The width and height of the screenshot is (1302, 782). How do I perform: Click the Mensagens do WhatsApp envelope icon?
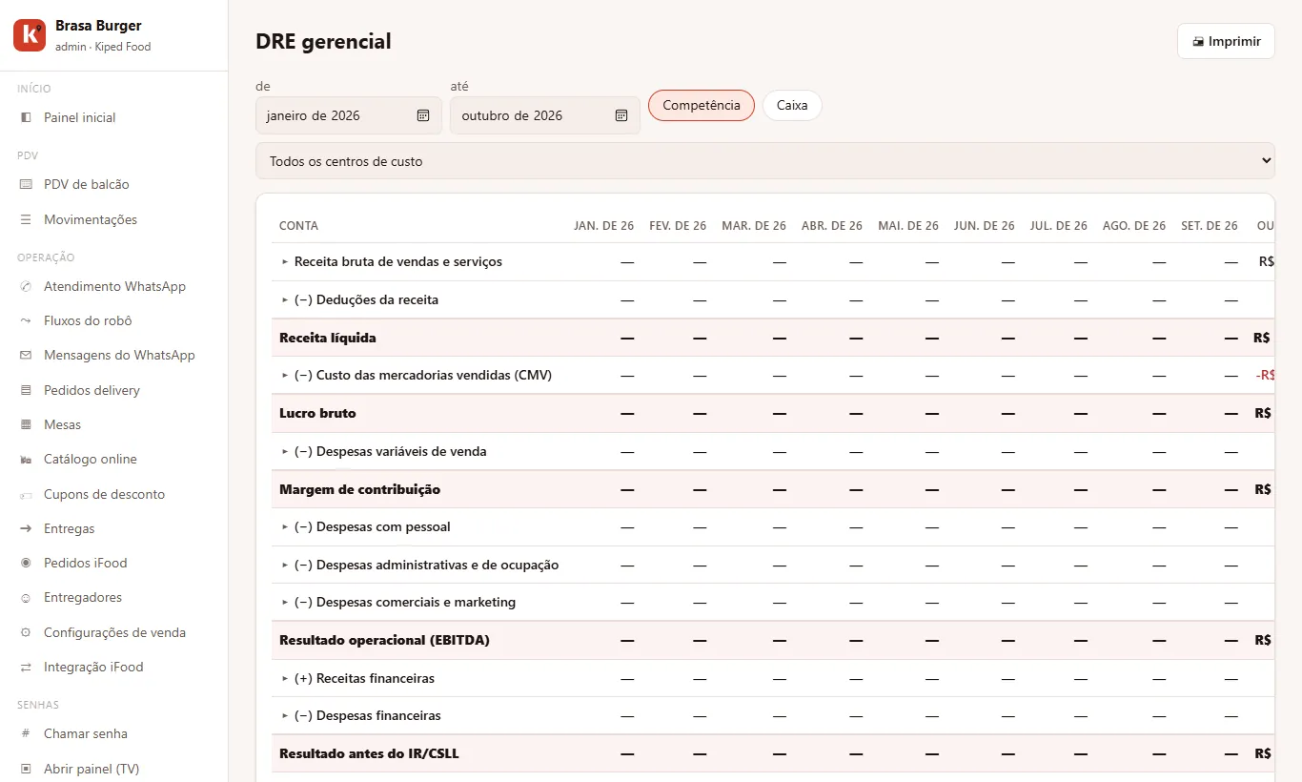click(26, 355)
